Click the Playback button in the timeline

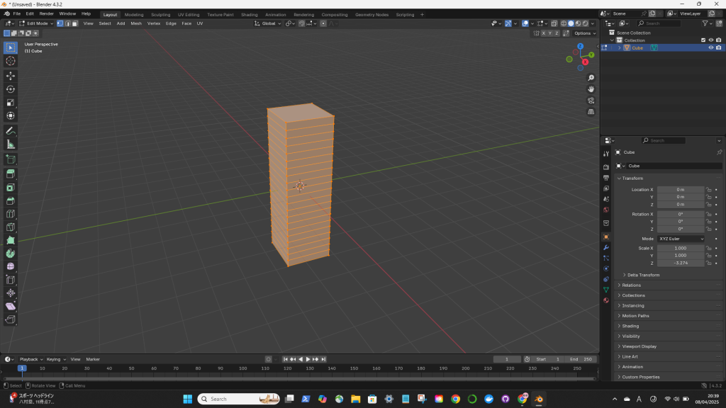[x=30, y=359]
